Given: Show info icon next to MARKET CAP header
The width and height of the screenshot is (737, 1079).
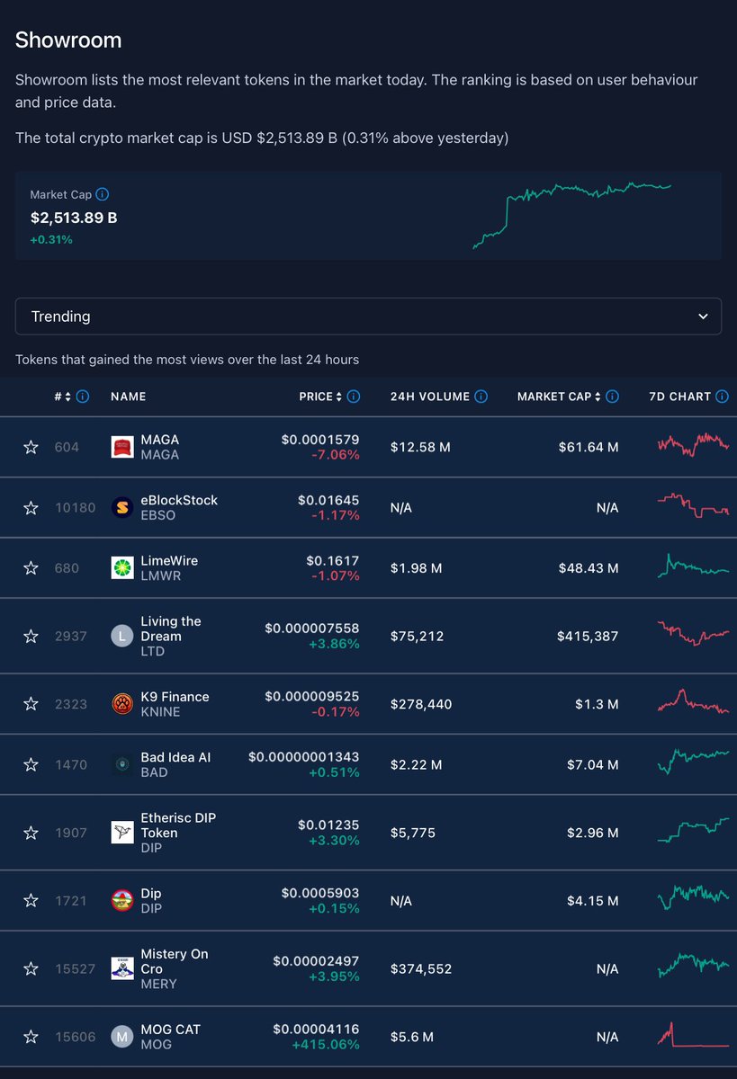Looking at the screenshot, I should tap(613, 397).
